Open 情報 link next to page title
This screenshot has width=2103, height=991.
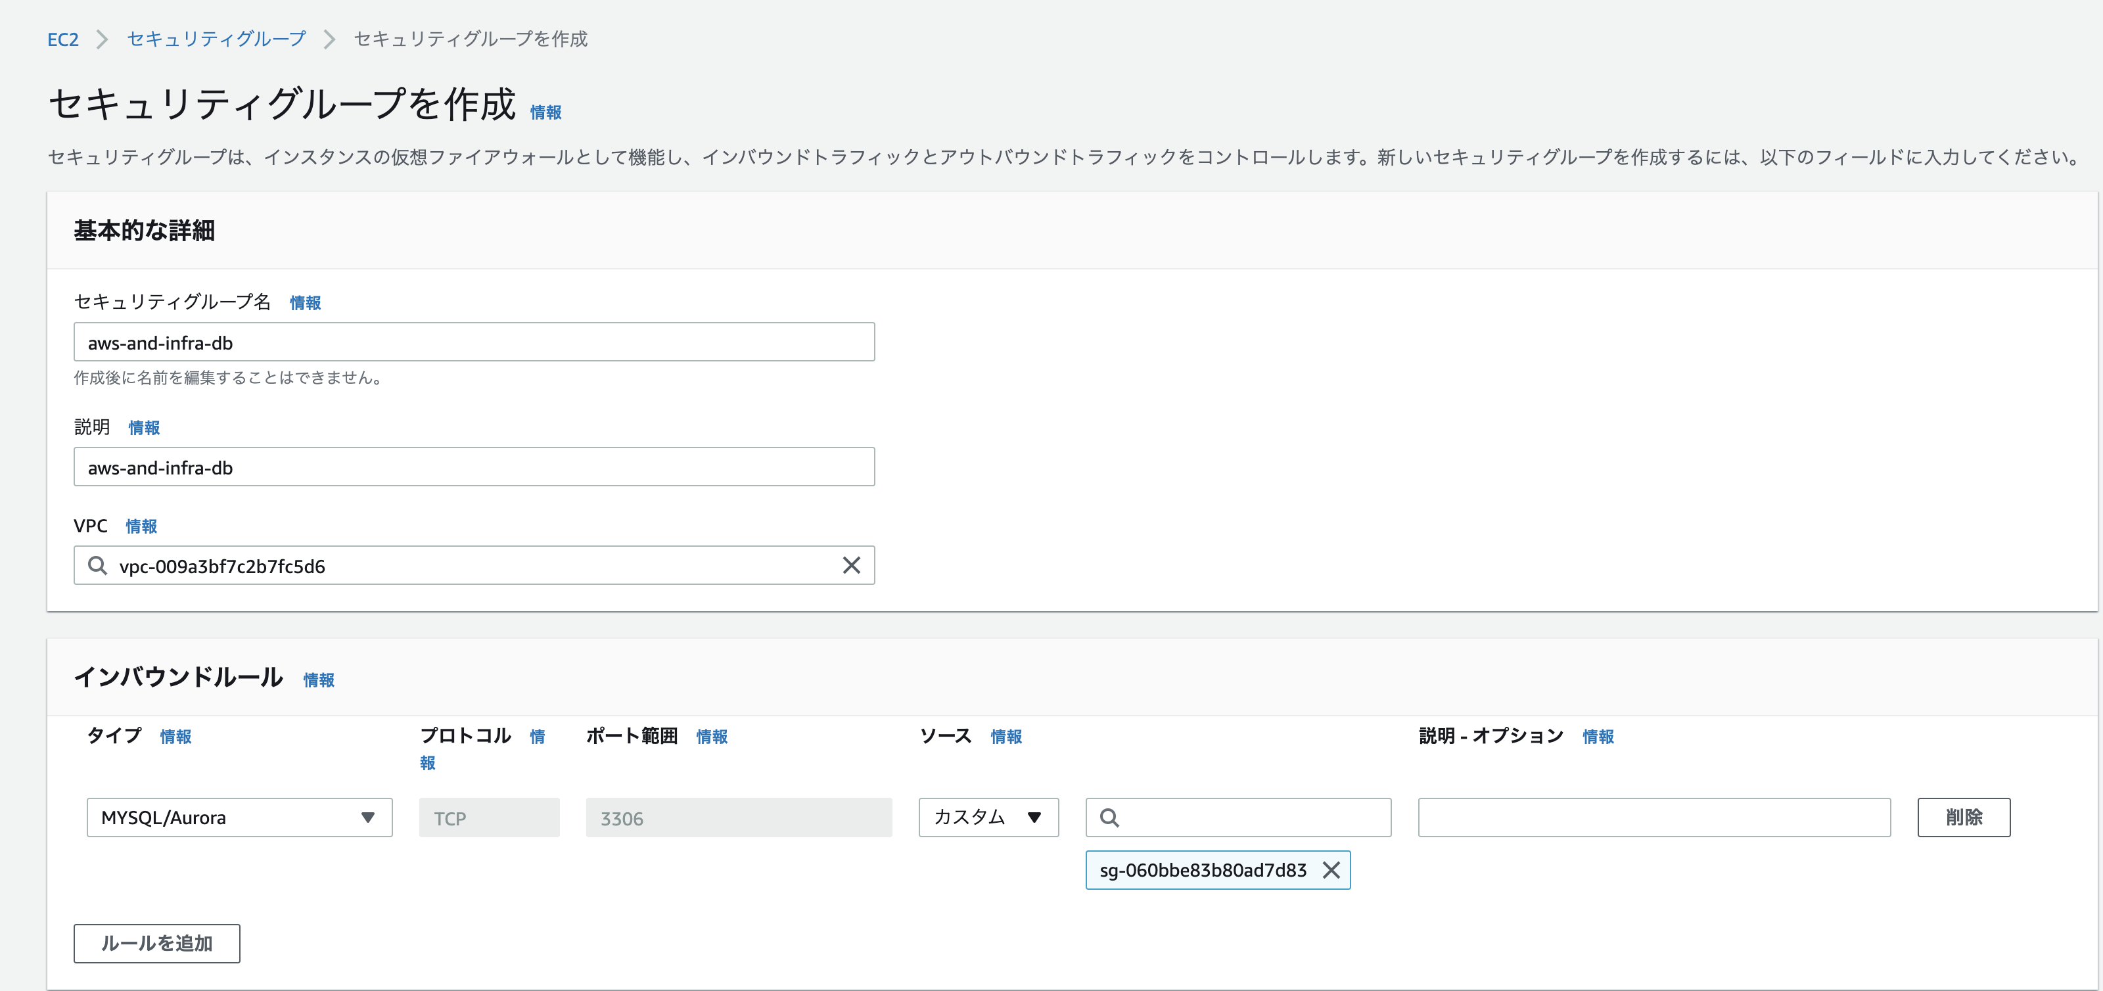pos(545,112)
